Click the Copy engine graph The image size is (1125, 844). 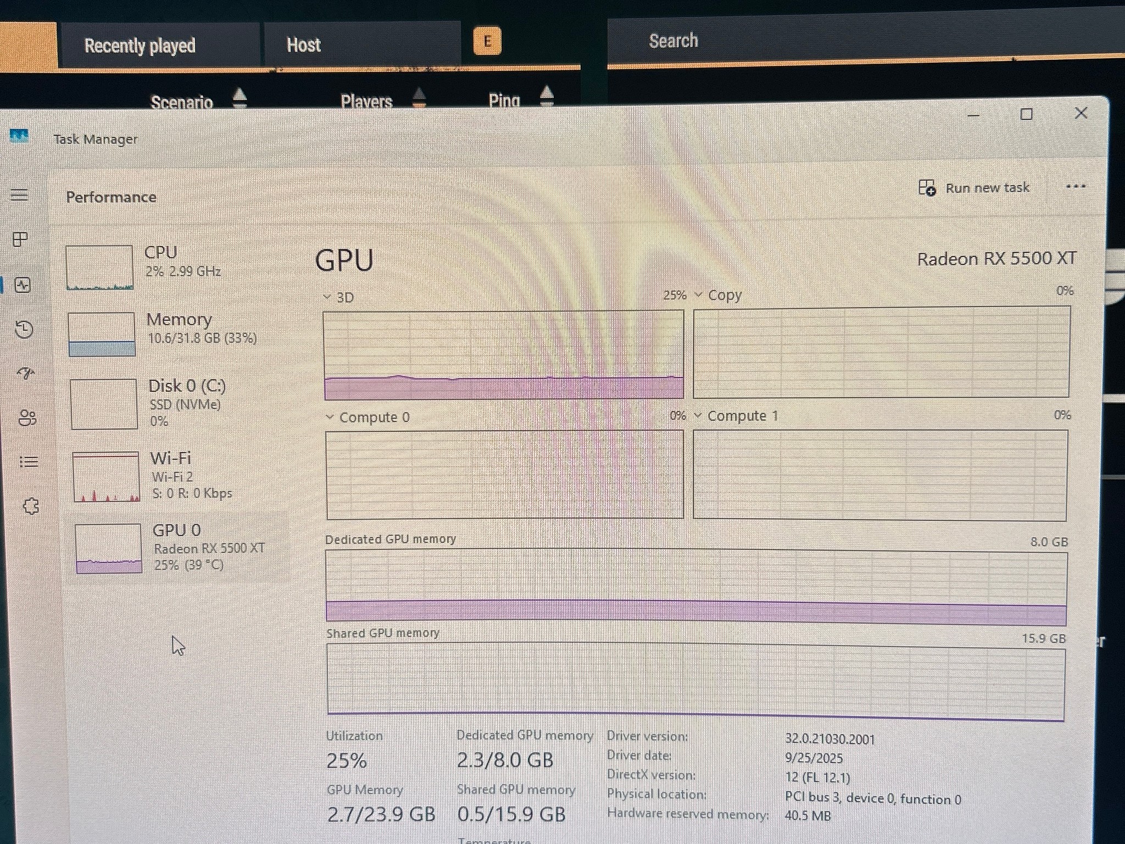881,352
